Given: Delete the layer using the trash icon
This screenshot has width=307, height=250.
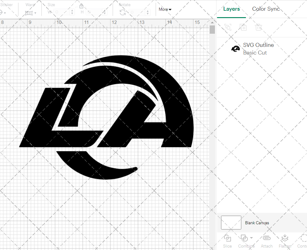Looking at the screenshot, I should [258, 27].
